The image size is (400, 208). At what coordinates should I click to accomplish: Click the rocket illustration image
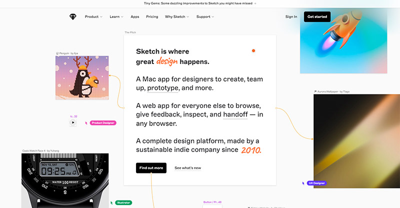pyautogui.click(x=343, y=41)
